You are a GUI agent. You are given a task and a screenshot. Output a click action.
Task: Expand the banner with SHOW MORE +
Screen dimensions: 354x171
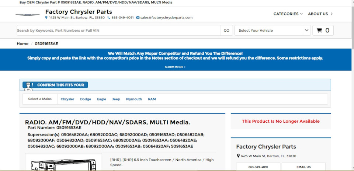(175, 67)
